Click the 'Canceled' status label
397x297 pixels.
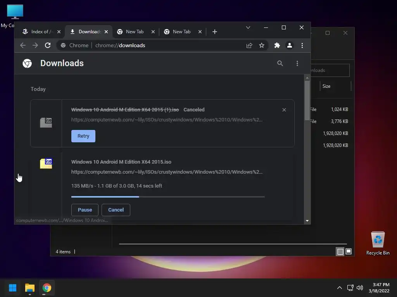coord(194,110)
